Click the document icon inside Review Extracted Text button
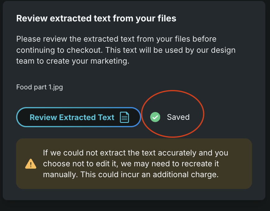The height and width of the screenshot is (211, 270). coord(124,117)
